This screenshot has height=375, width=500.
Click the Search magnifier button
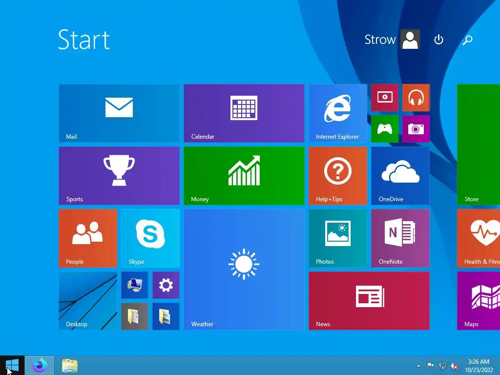point(467,40)
